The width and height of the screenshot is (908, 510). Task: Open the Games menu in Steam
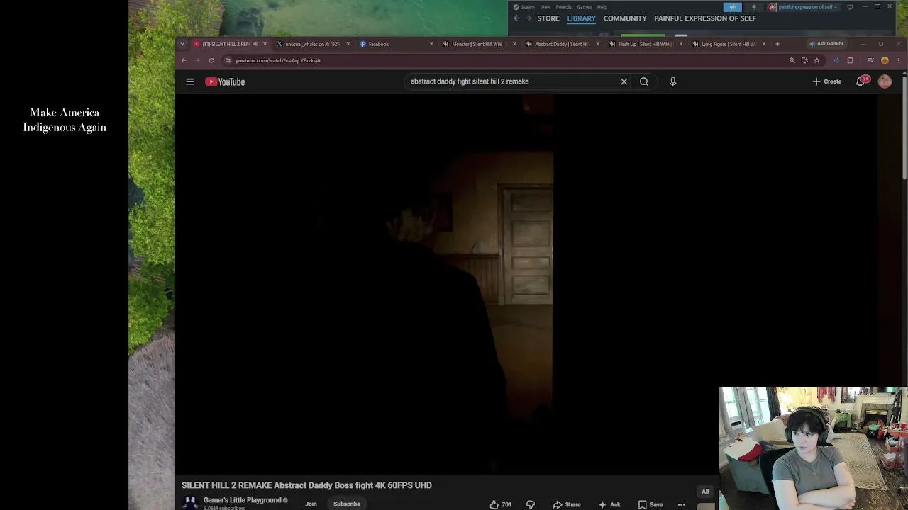point(585,7)
